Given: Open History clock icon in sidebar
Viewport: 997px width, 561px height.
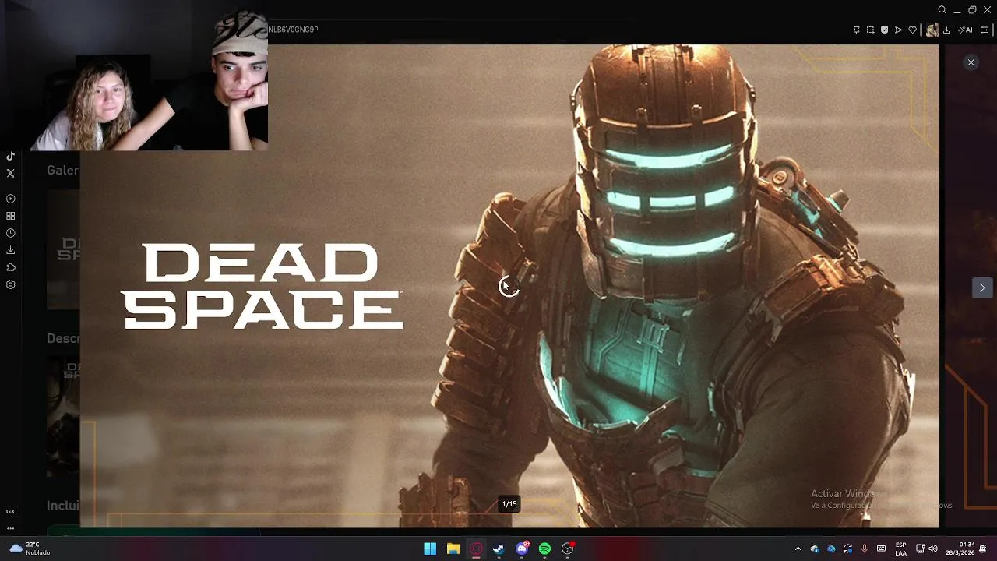Looking at the screenshot, I should [11, 233].
